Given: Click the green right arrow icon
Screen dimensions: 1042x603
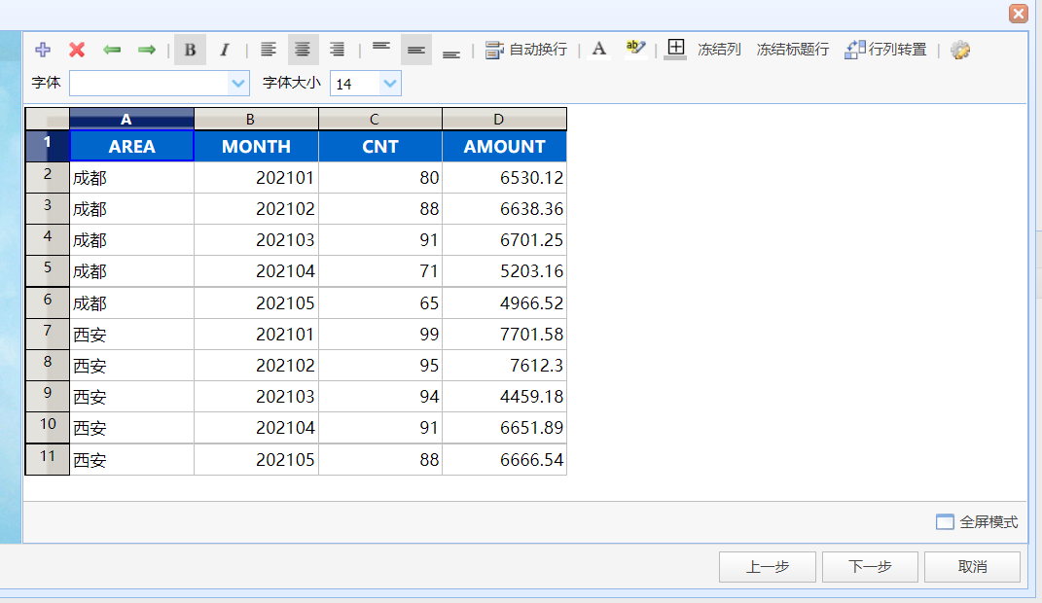Looking at the screenshot, I should coord(146,50).
